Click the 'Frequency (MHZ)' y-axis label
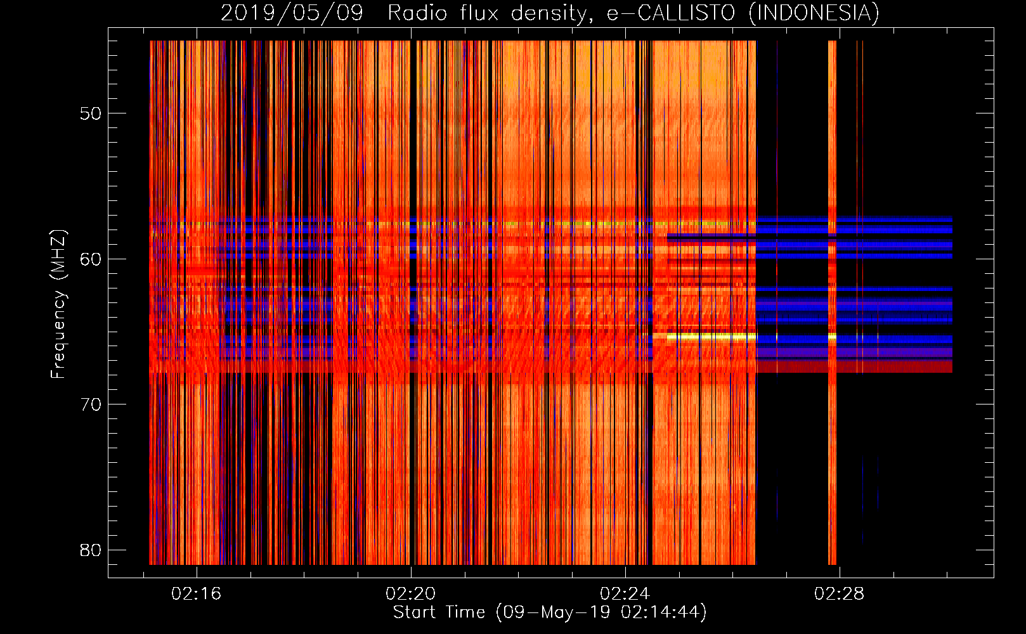 [x=58, y=304]
